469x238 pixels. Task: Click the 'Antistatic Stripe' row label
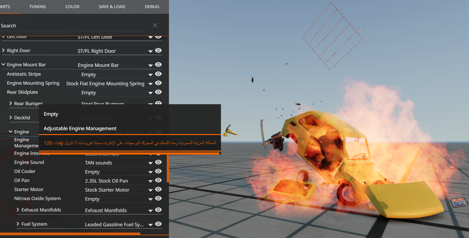coord(24,74)
